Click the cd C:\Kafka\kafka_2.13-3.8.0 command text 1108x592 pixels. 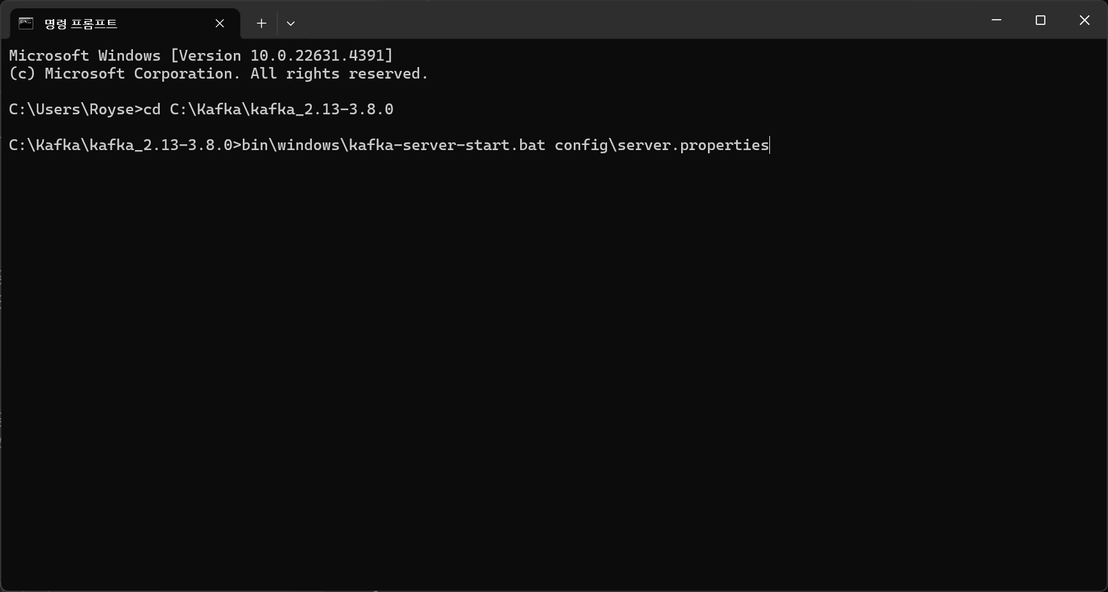pyautogui.click(x=268, y=109)
